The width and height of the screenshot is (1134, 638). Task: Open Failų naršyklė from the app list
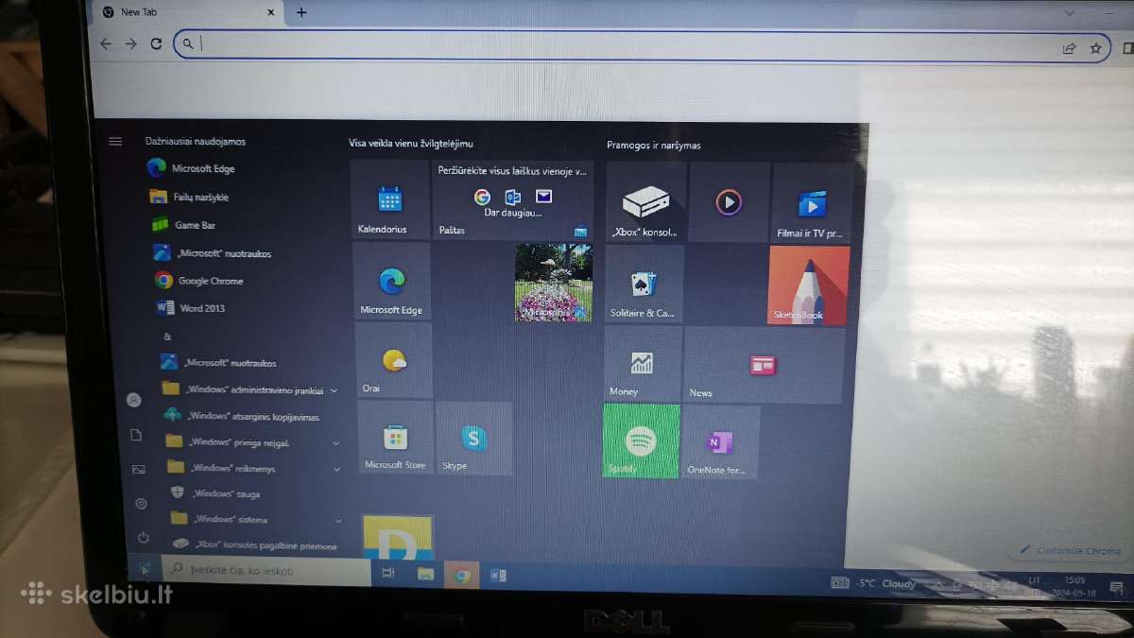(x=191, y=197)
